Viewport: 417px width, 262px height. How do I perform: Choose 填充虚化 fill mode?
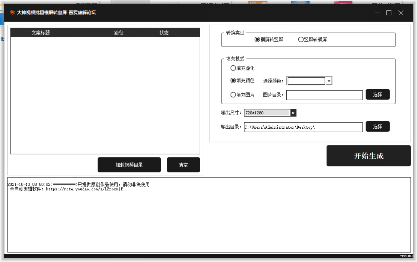click(x=242, y=68)
